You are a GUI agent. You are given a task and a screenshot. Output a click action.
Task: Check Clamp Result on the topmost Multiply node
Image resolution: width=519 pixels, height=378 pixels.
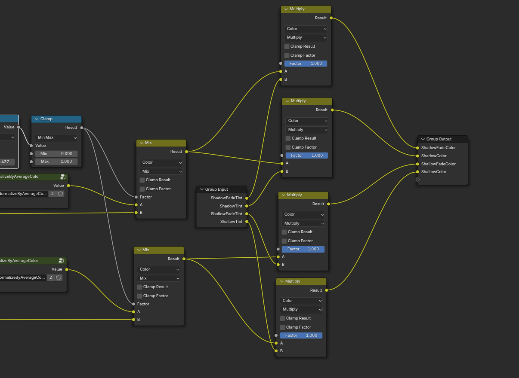coord(287,46)
